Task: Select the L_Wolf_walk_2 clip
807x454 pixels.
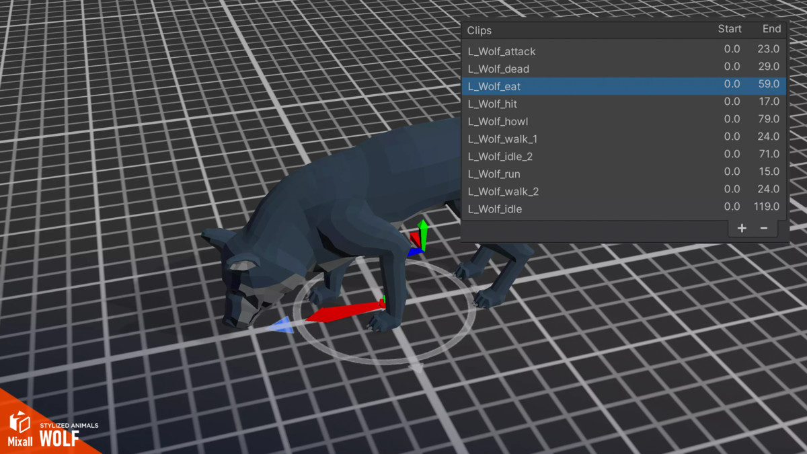Action: click(x=624, y=191)
